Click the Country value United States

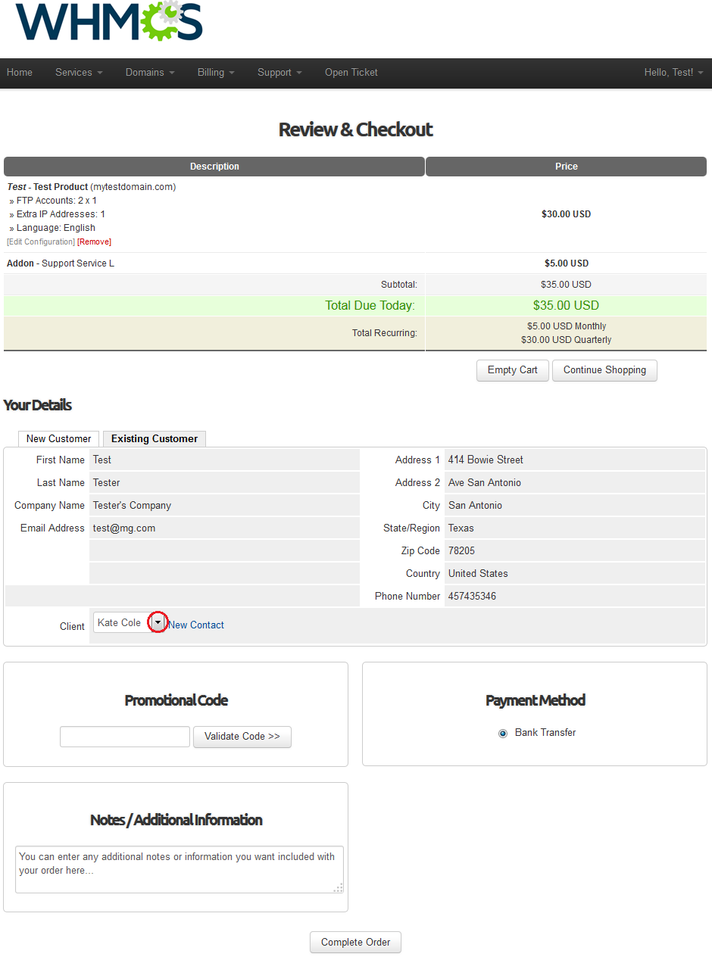click(x=478, y=573)
